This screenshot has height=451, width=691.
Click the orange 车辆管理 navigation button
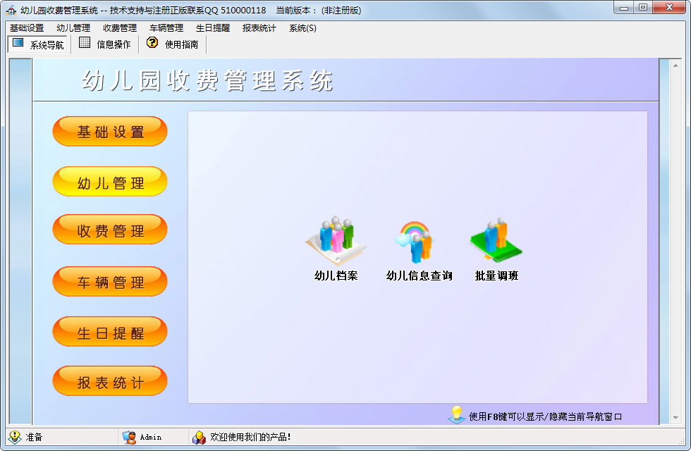pos(110,281)
